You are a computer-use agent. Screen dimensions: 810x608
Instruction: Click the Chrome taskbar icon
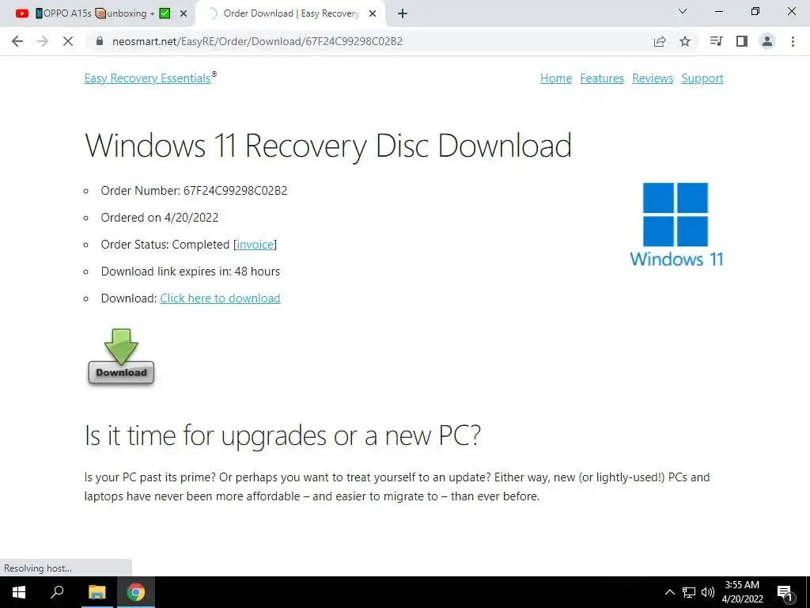point(136,592)
